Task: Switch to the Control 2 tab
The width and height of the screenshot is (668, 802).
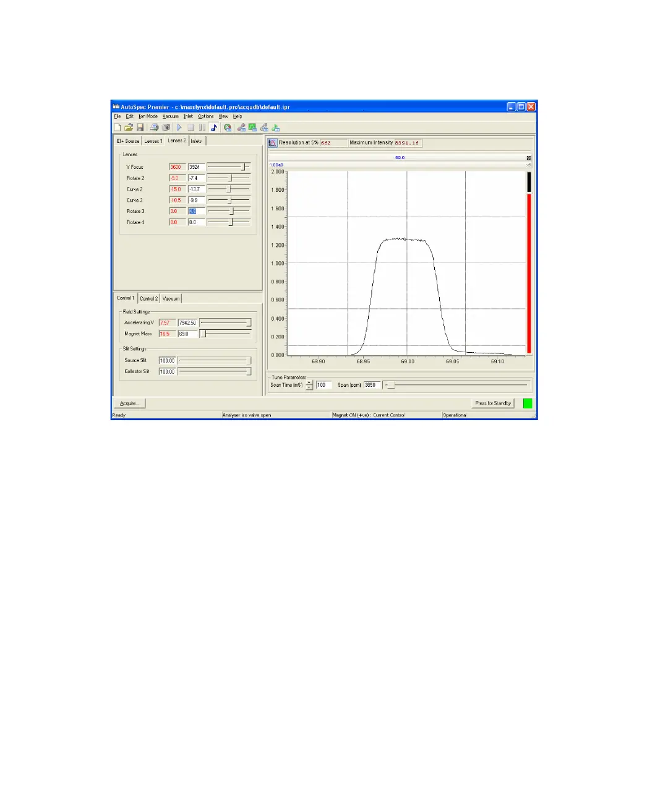Action: click(x=148, y=298)
